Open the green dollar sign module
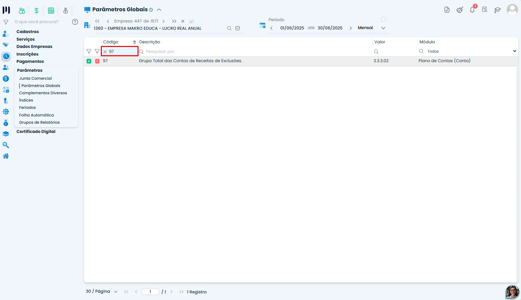 click(x=36, y=11)
